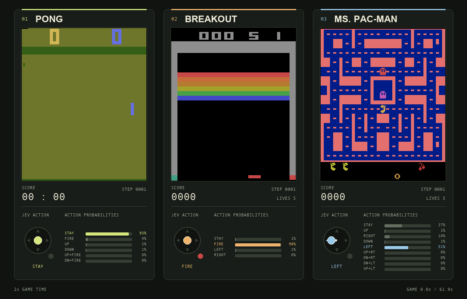Click the Ms. Pac-Man score value '0000'
This screenshot has height=299, width=467.
(x=333, y=197)
